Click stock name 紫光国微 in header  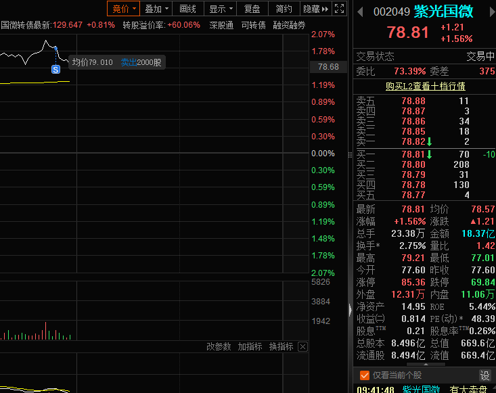coord(443,11)
